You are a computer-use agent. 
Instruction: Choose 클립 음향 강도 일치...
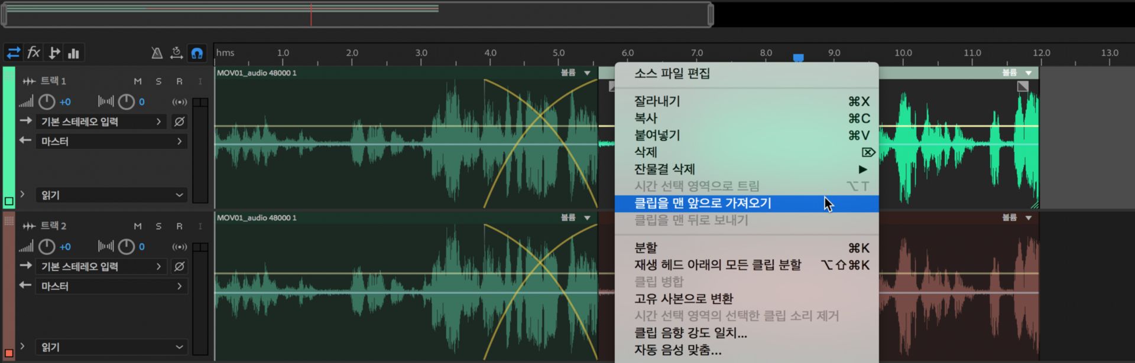point(747,333)
